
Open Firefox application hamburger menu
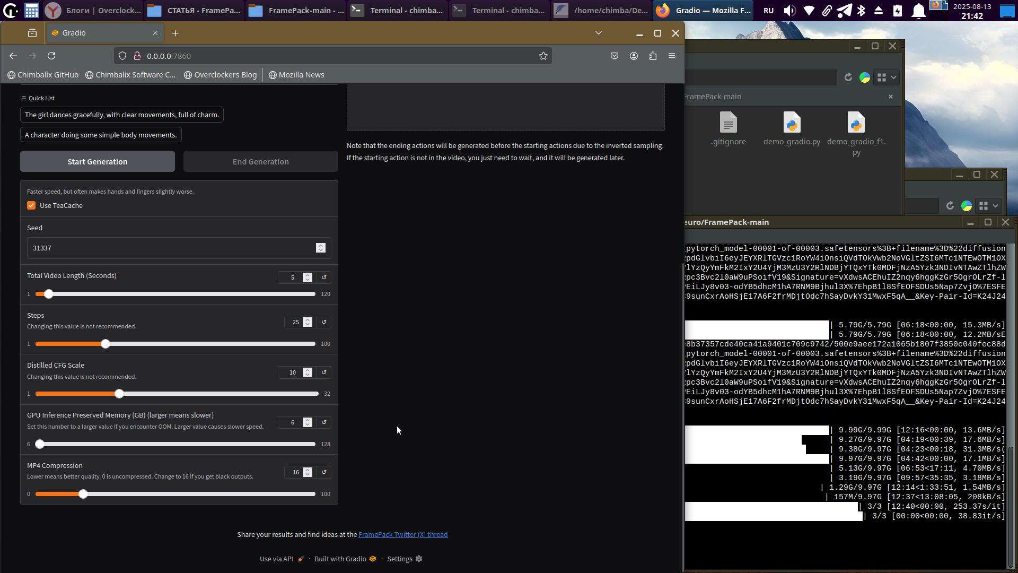click(x=672, y=56)
